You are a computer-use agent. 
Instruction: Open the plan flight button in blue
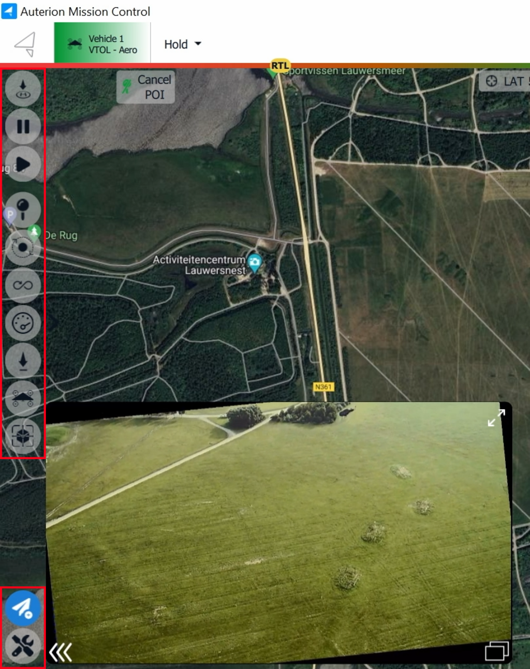[x=23, y=608]
